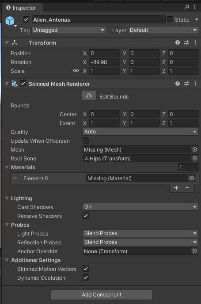Open the Static flags dropdown arrow
This screenshot has width=201, height=304.
(x=196, y=19)
